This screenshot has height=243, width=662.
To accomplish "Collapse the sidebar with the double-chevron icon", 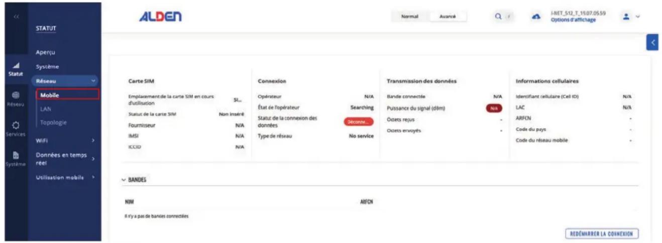I will coord(16,17).
